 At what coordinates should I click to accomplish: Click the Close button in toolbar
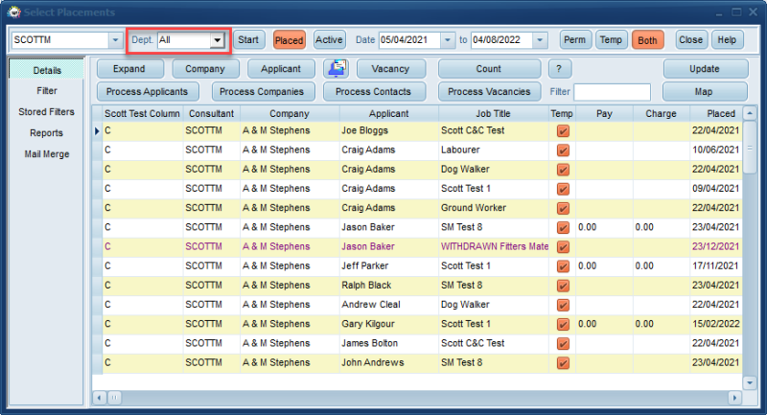pos(690,40)
